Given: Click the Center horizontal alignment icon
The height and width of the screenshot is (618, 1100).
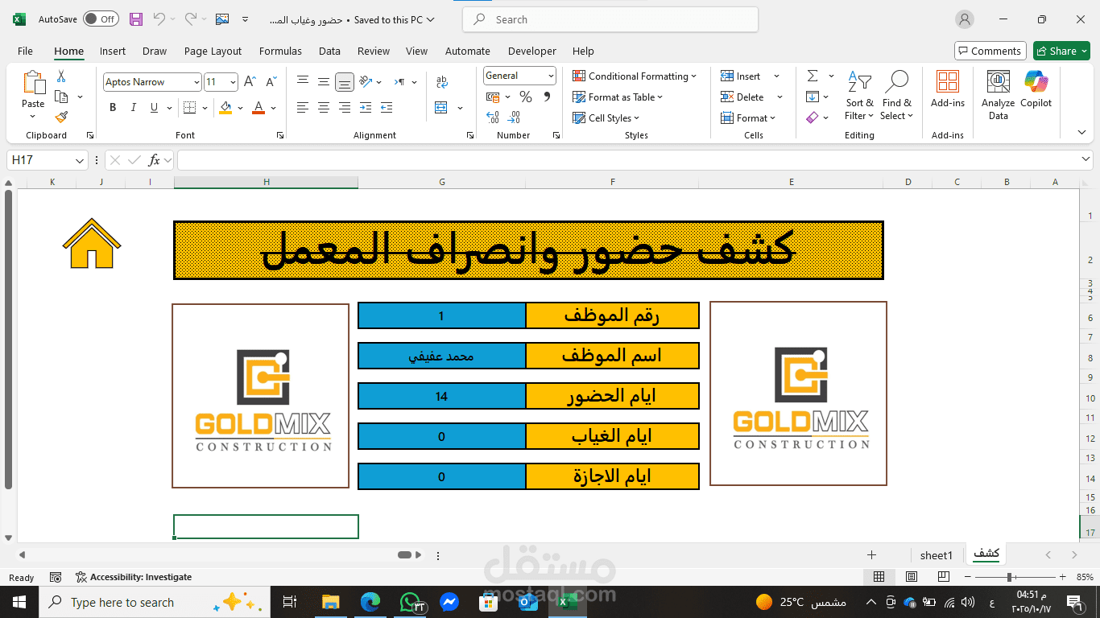Looking at the screenshot, I should pos(324,108).
